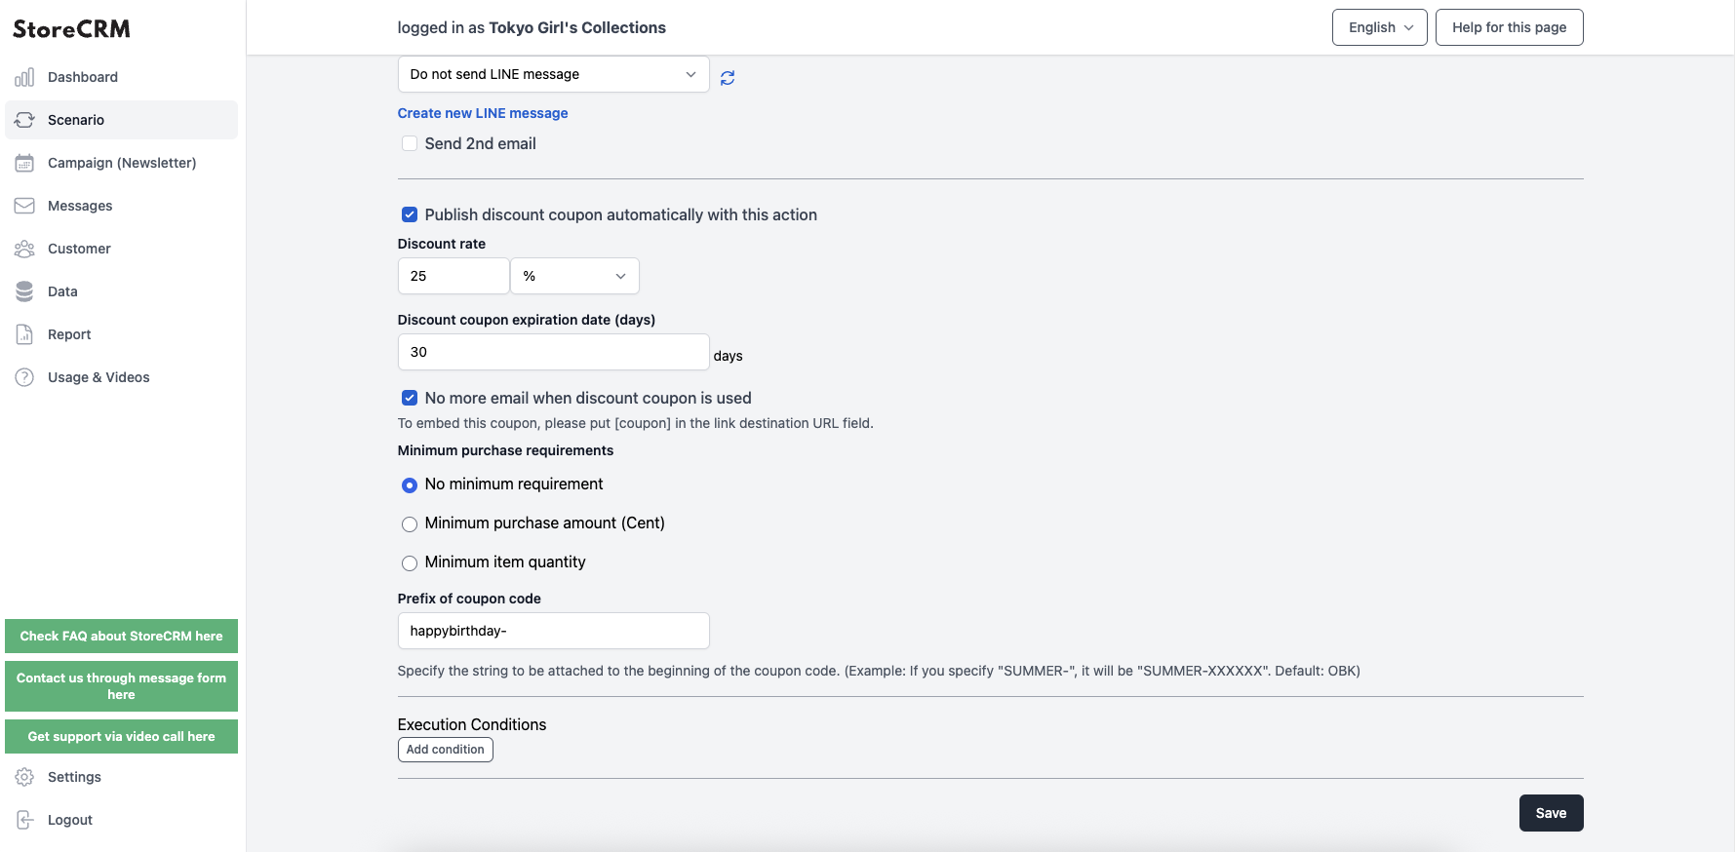Click the Customer people icon
The height and width of the screenshot is (852, 1735).
pyautogui.click(x=24, y=249)
